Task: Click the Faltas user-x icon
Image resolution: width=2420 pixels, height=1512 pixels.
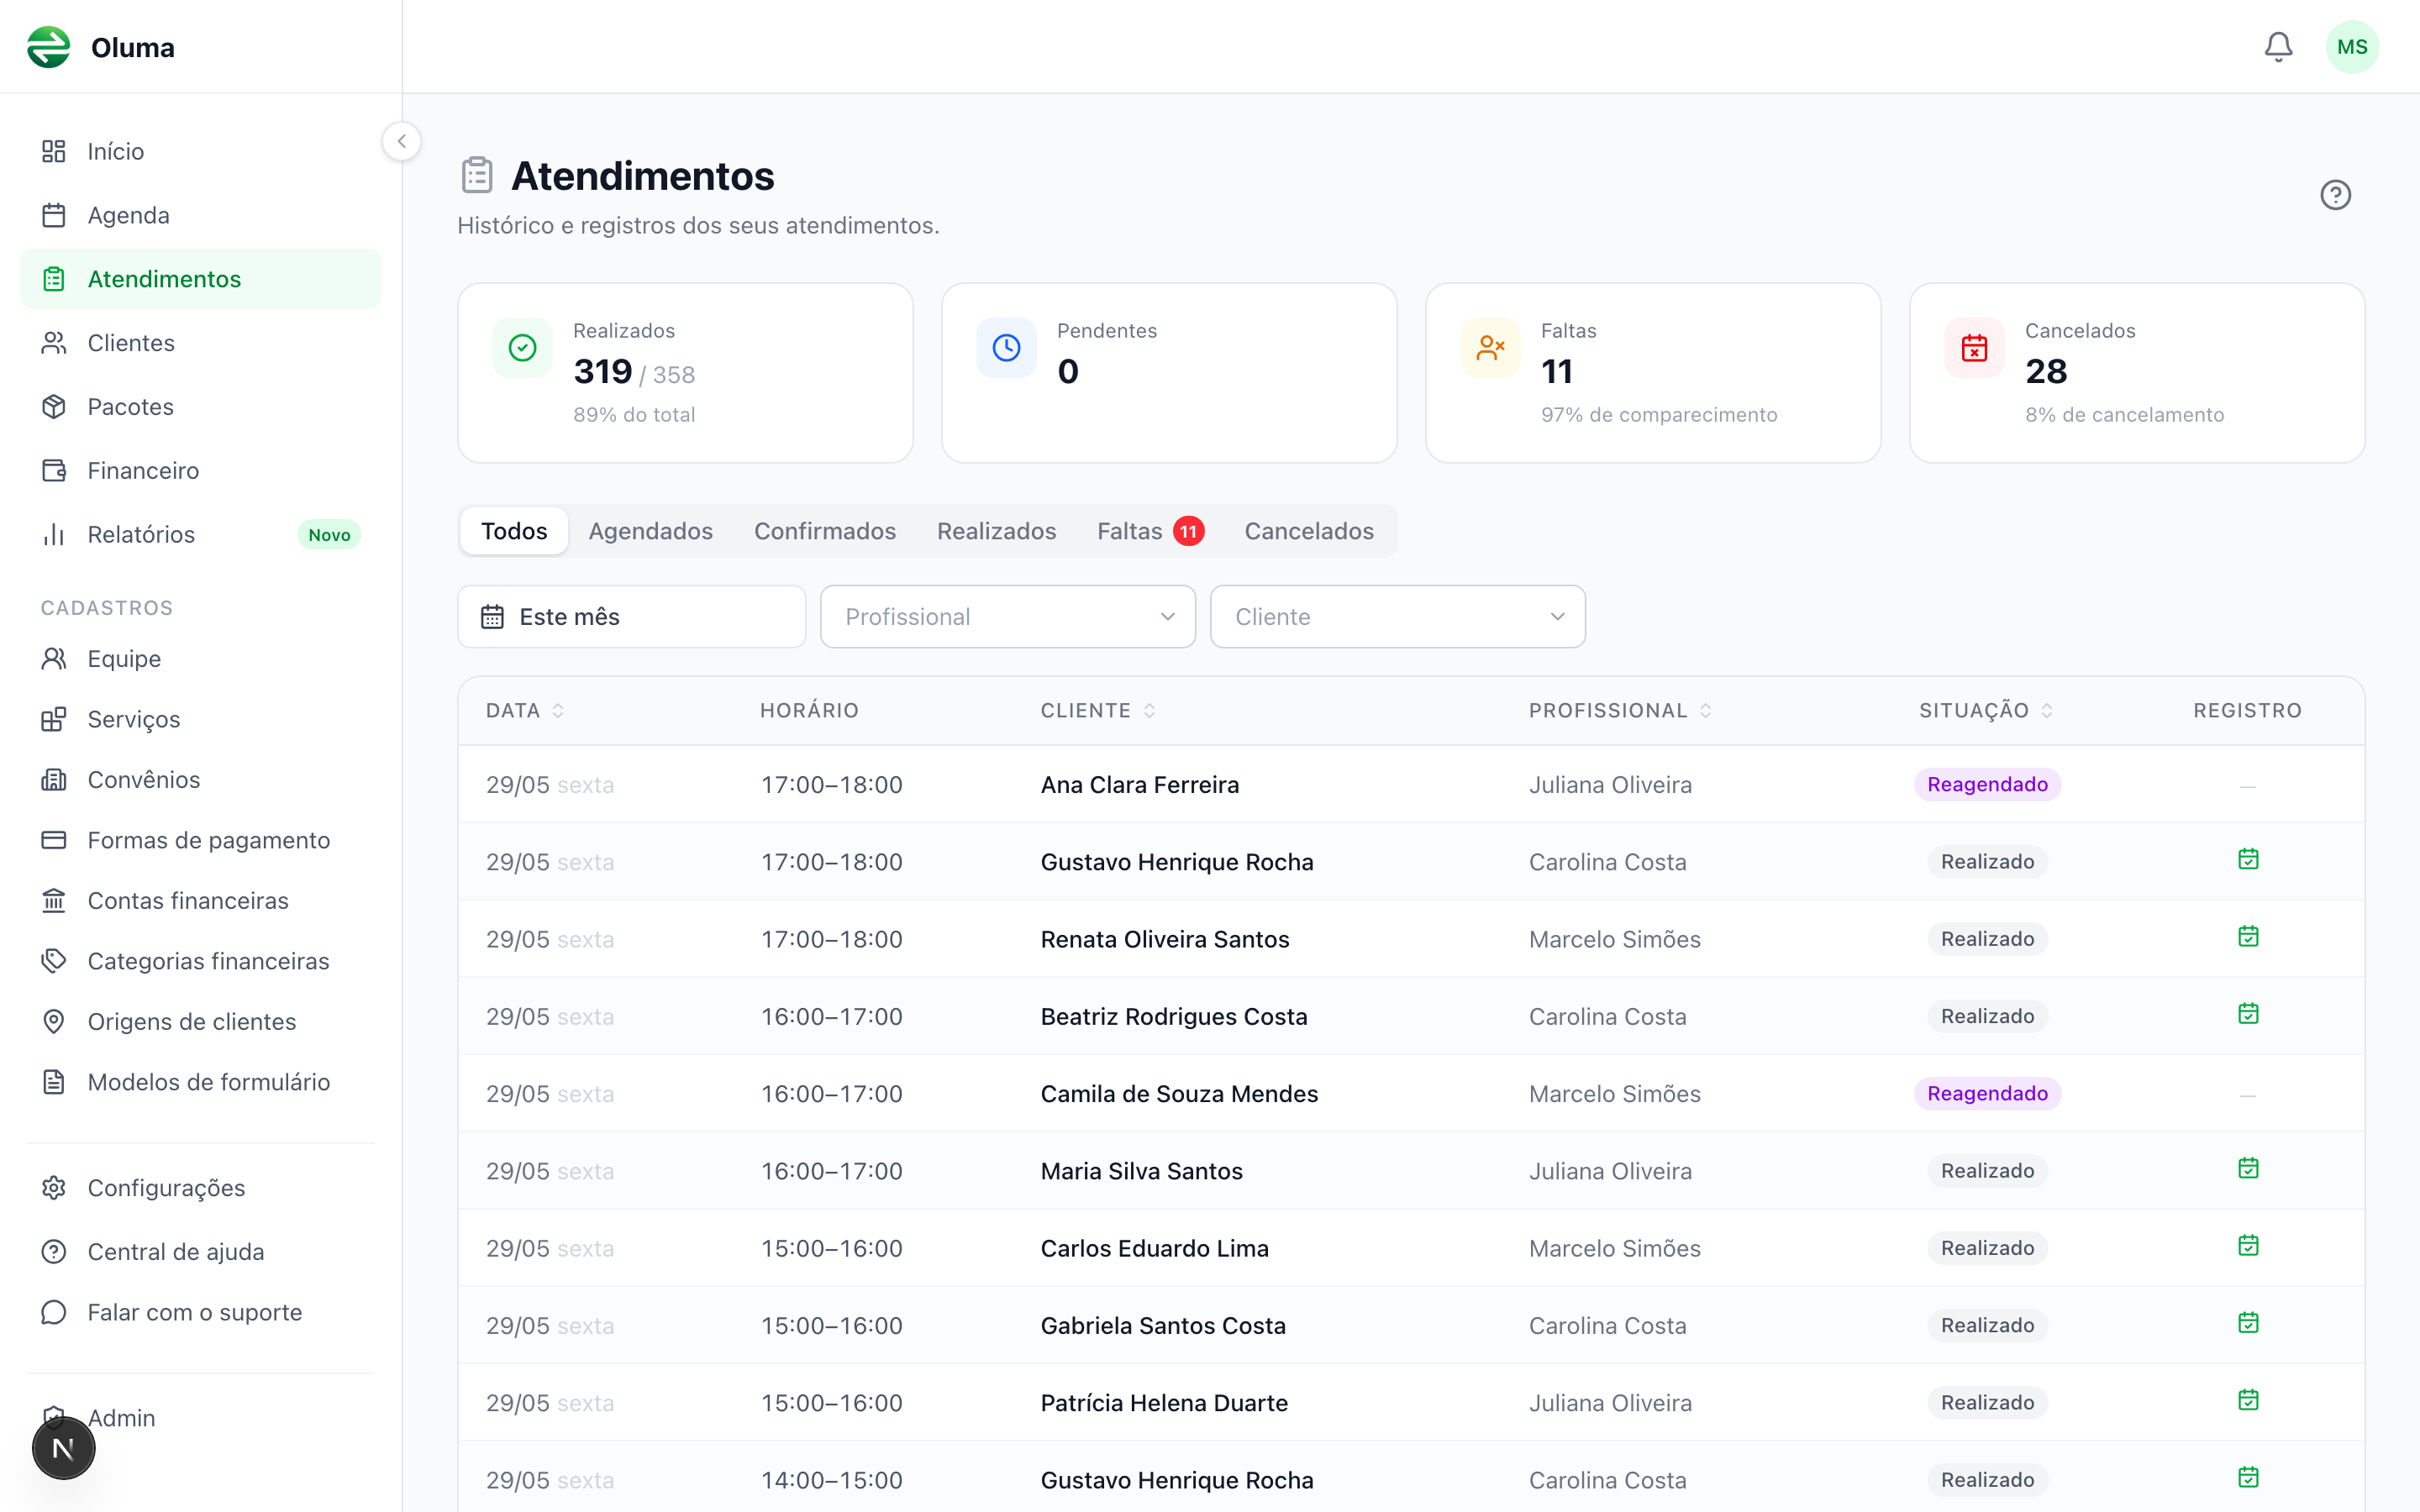Action: [1490, 348]
